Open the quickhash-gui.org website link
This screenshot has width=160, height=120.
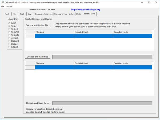[x=86, y=9]
